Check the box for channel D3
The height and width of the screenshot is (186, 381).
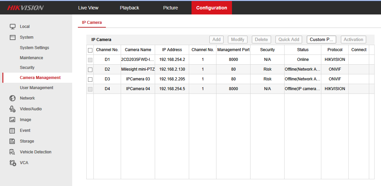(x=90, y=79)
